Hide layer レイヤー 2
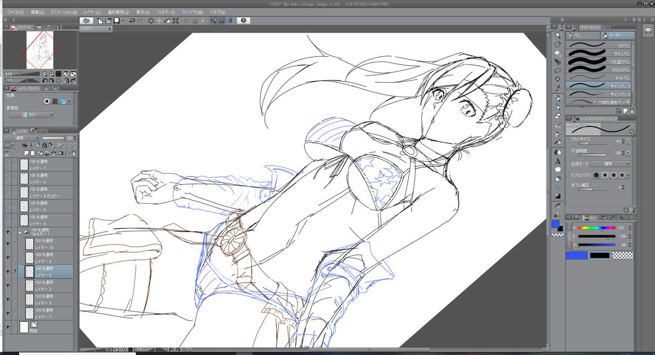Viewport: 655px width, 355px height. 8,285
